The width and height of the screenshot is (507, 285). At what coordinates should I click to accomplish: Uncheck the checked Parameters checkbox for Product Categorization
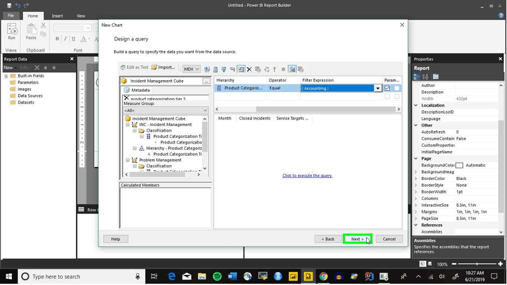(x=387, y=88)
